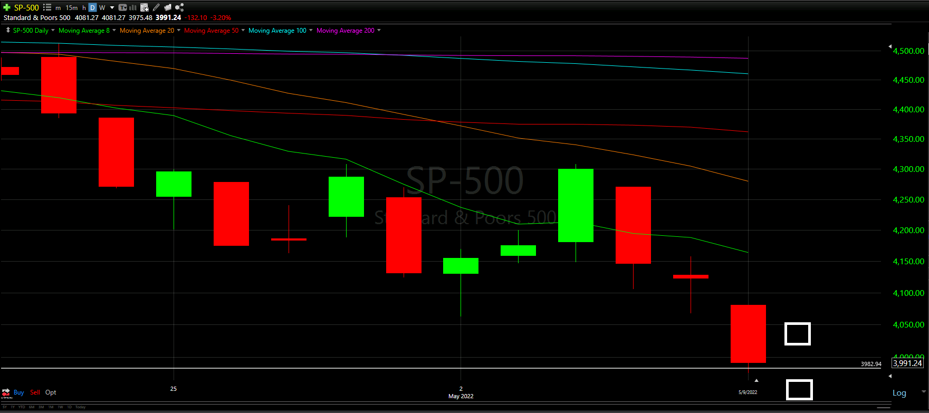Click the Moving Average 50 label
The width and height of the screenshot is (929, 413).
pos(211,31)
